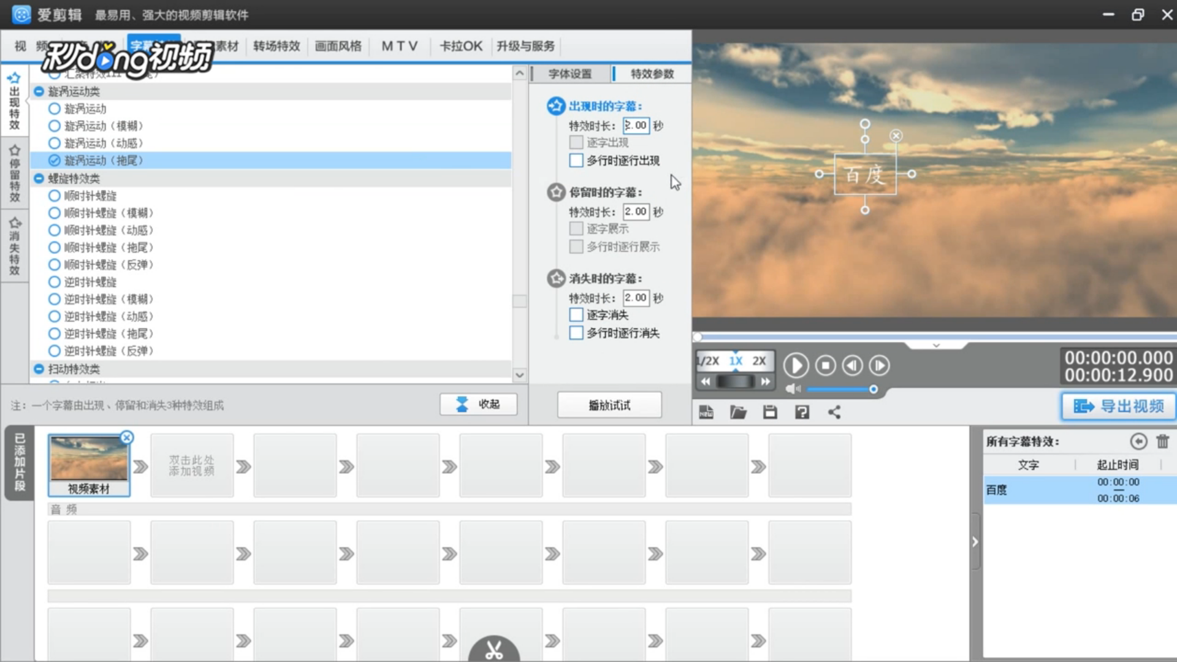The width and height of the screenshot is (1177, 662).
Task: Open 出现特效 sidebar tab
Action: [14, 101]
